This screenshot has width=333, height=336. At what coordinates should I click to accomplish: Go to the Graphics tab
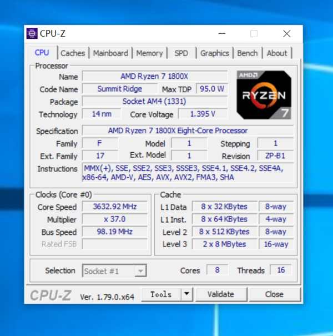pos(215,53)
